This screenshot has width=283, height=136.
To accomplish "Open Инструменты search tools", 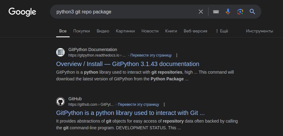I will (259, 31).
